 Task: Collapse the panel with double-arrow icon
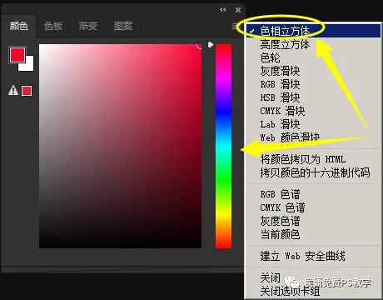222,10
